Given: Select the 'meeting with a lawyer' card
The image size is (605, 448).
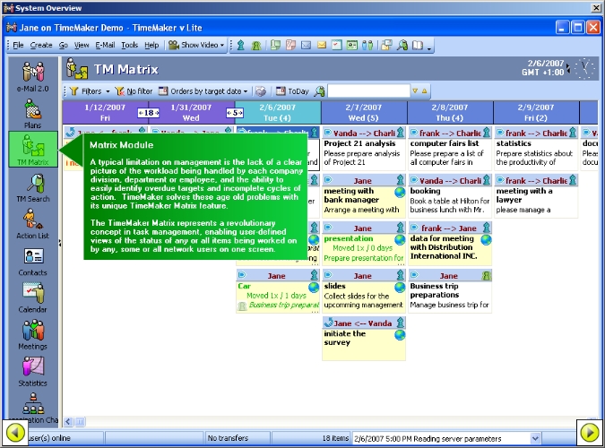Looking at the screenshot, I should pos(536,196).
